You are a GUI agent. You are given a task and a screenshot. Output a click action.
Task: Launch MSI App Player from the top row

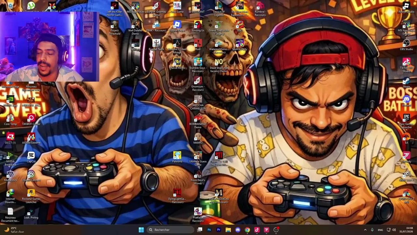[x=135, y=8]
